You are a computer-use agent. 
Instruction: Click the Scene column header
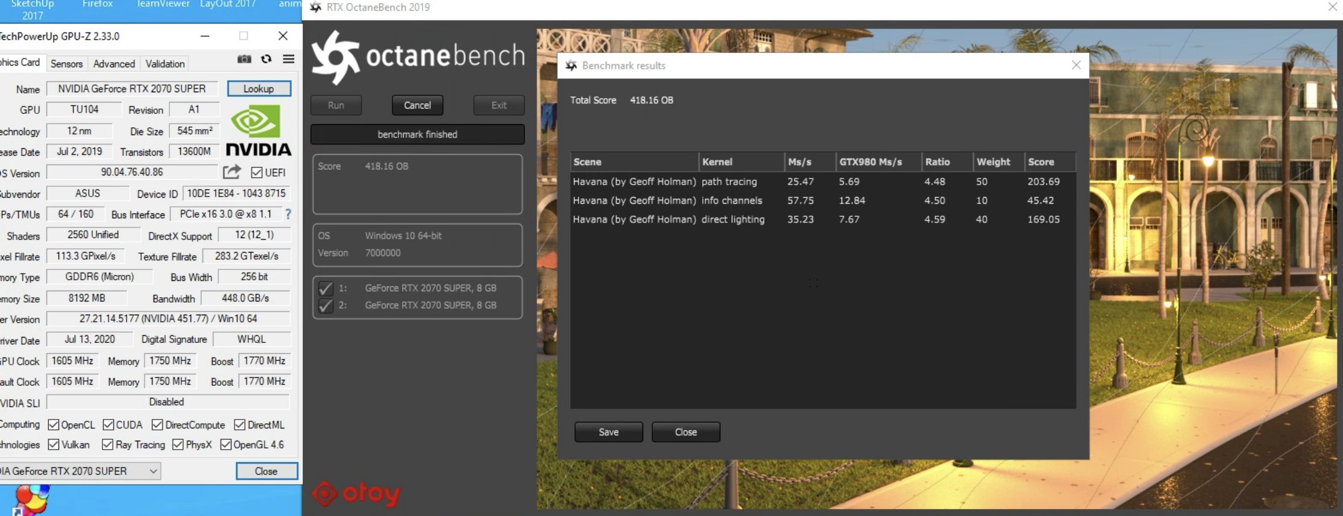[635, 162]
